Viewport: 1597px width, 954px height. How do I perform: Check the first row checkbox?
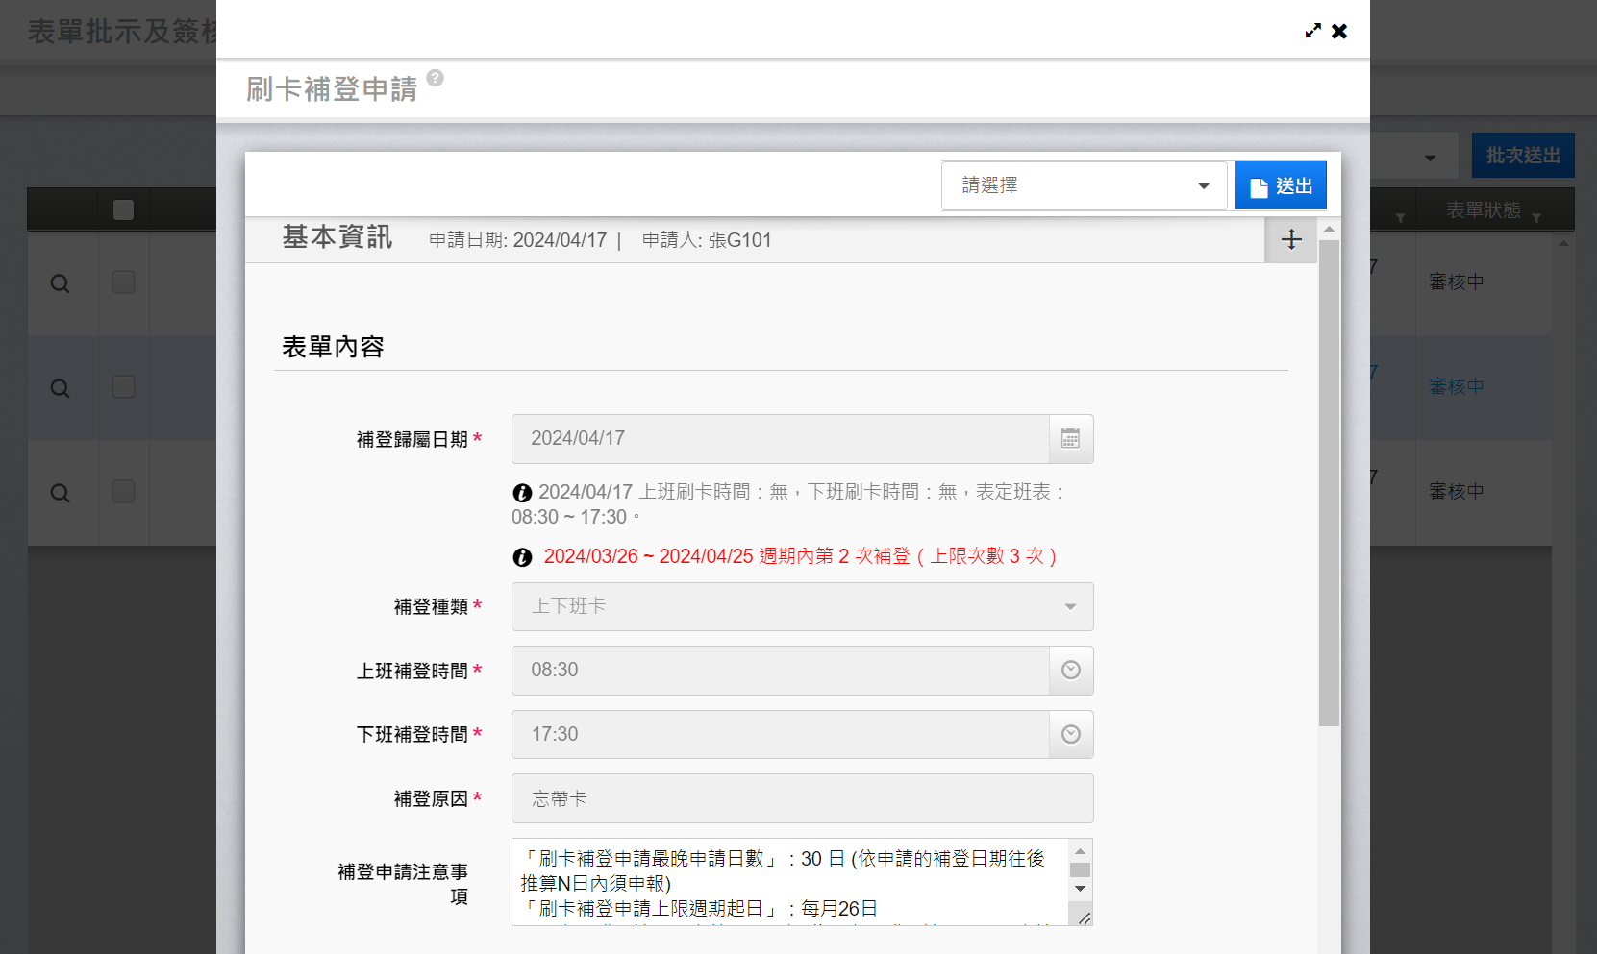click(123, 282)
